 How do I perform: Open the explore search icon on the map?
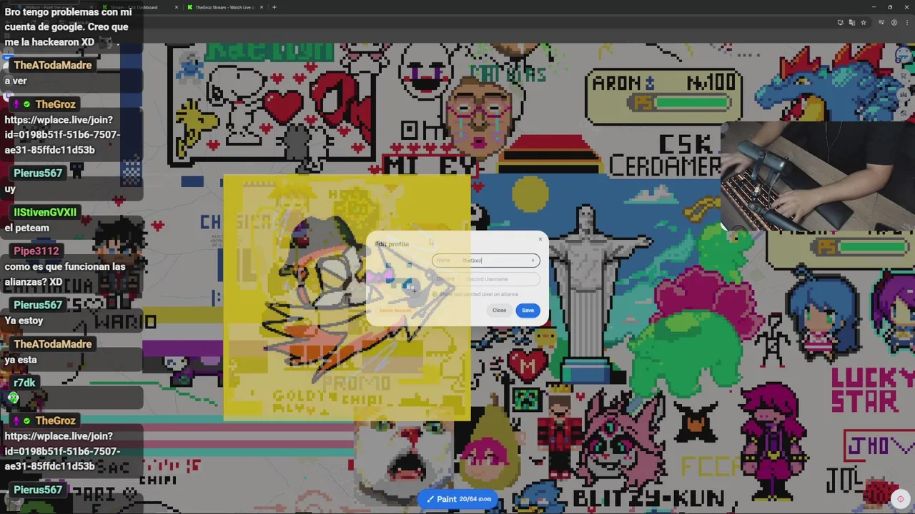(905, 113)
